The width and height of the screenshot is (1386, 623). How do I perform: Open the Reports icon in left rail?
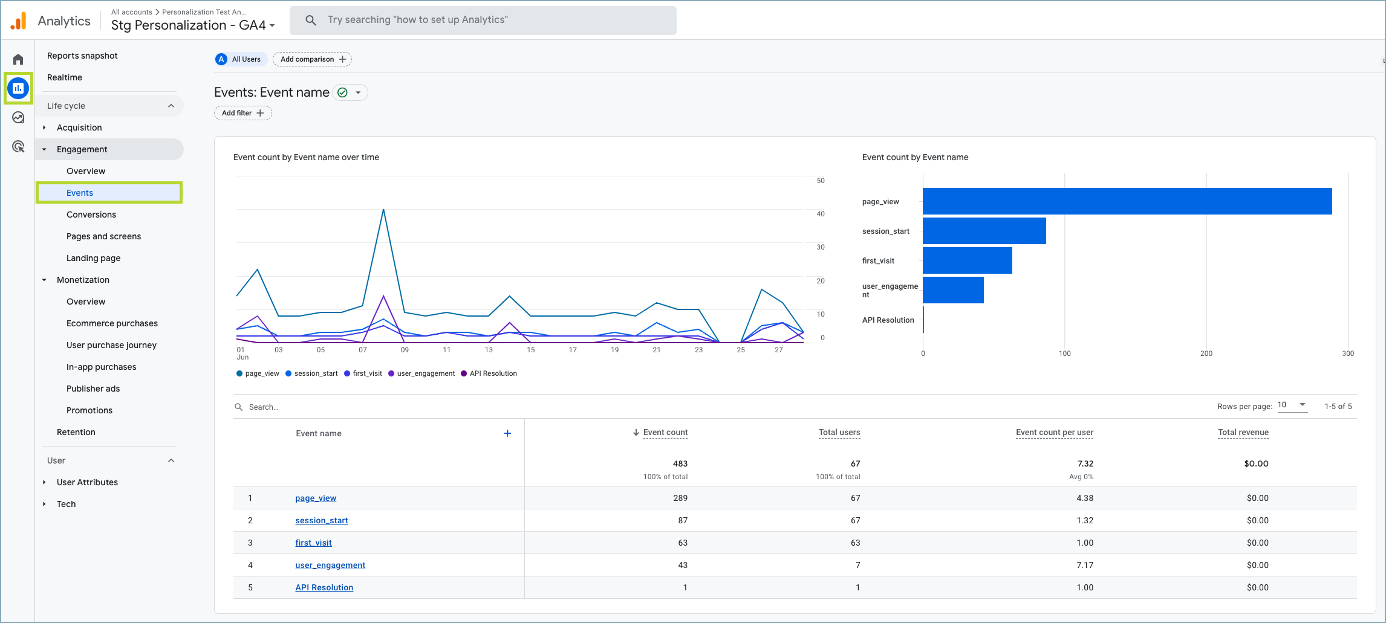18,88
